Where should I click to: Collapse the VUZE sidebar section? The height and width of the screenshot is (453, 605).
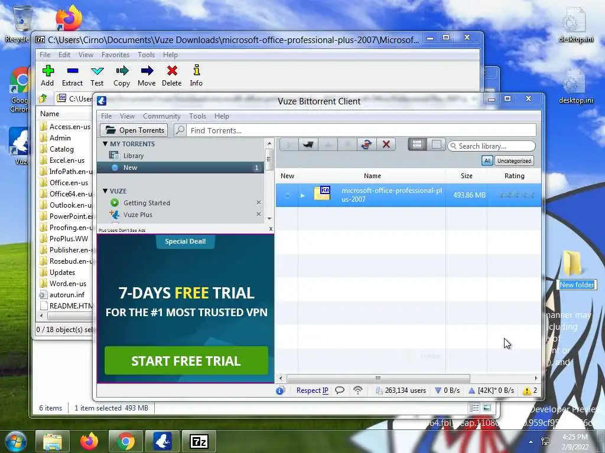click(x=105, y=191)
